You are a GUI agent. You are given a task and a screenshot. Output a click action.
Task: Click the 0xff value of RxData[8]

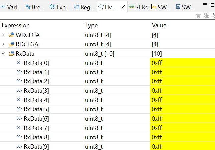click(157, 137)
